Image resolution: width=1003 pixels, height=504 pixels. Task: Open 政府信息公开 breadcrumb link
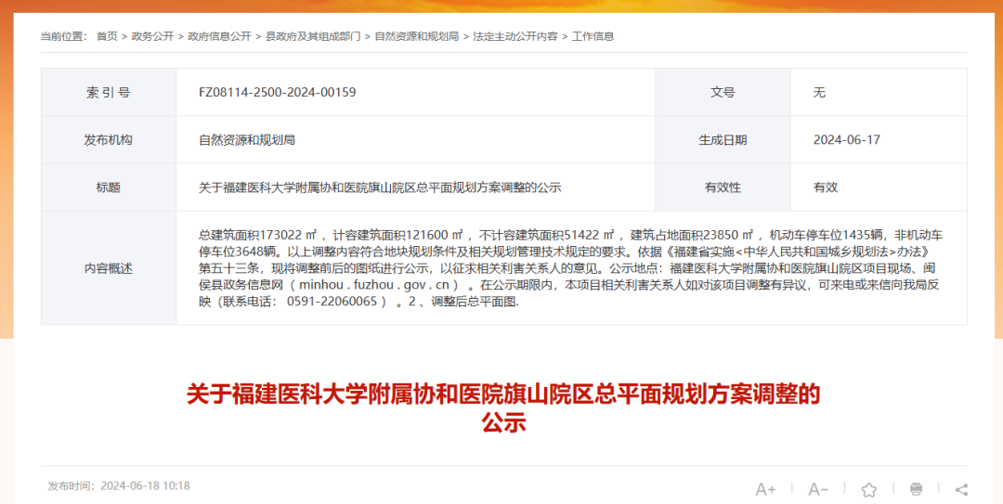[219, 36]
